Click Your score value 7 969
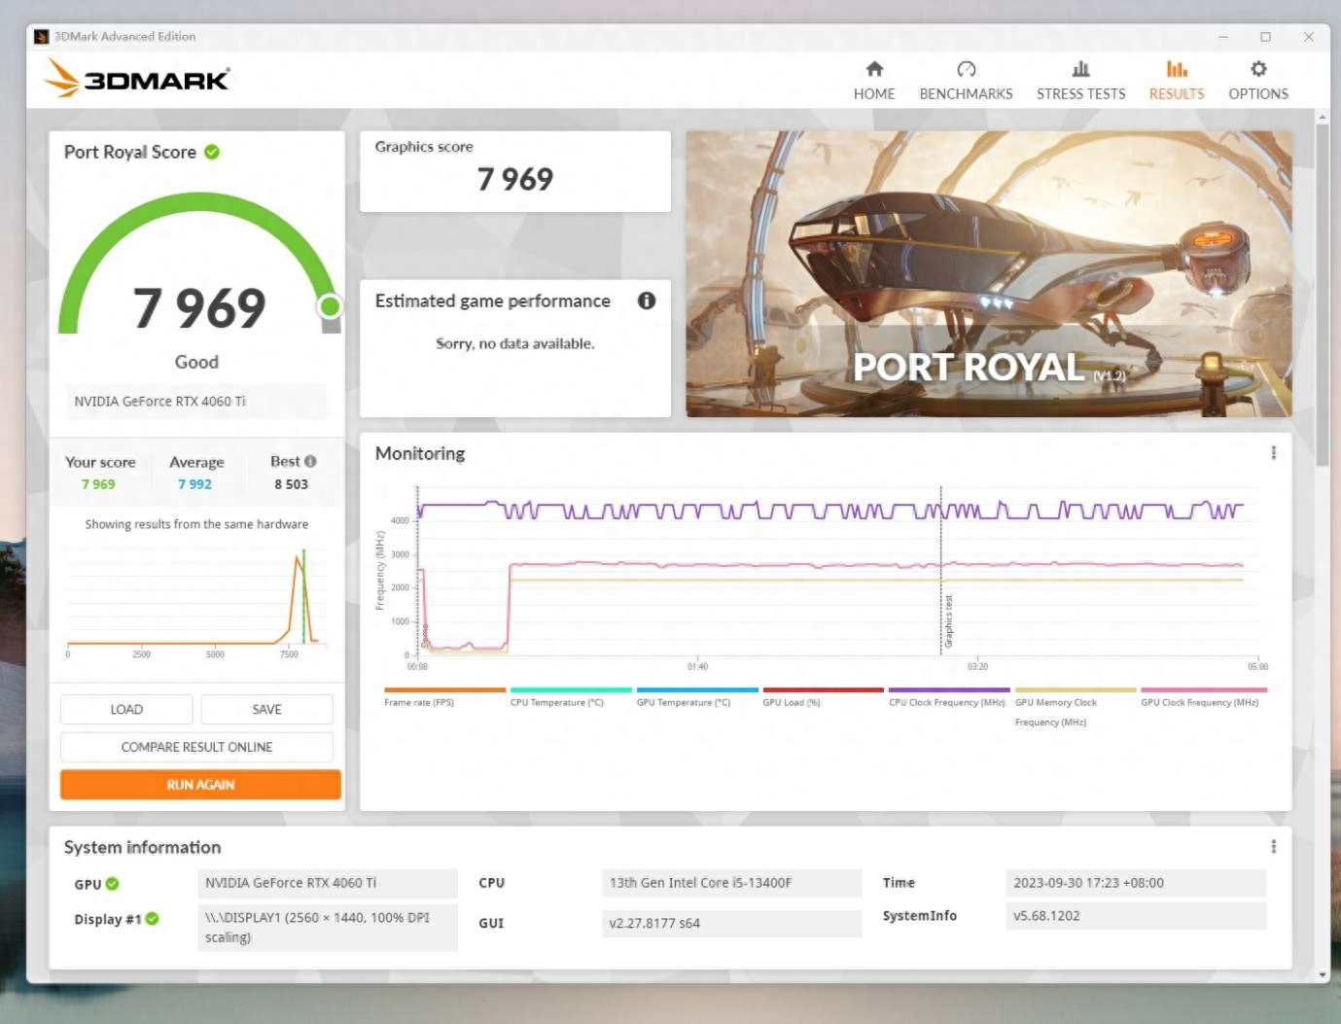The image size is (1341, 1024). point(98,484)
